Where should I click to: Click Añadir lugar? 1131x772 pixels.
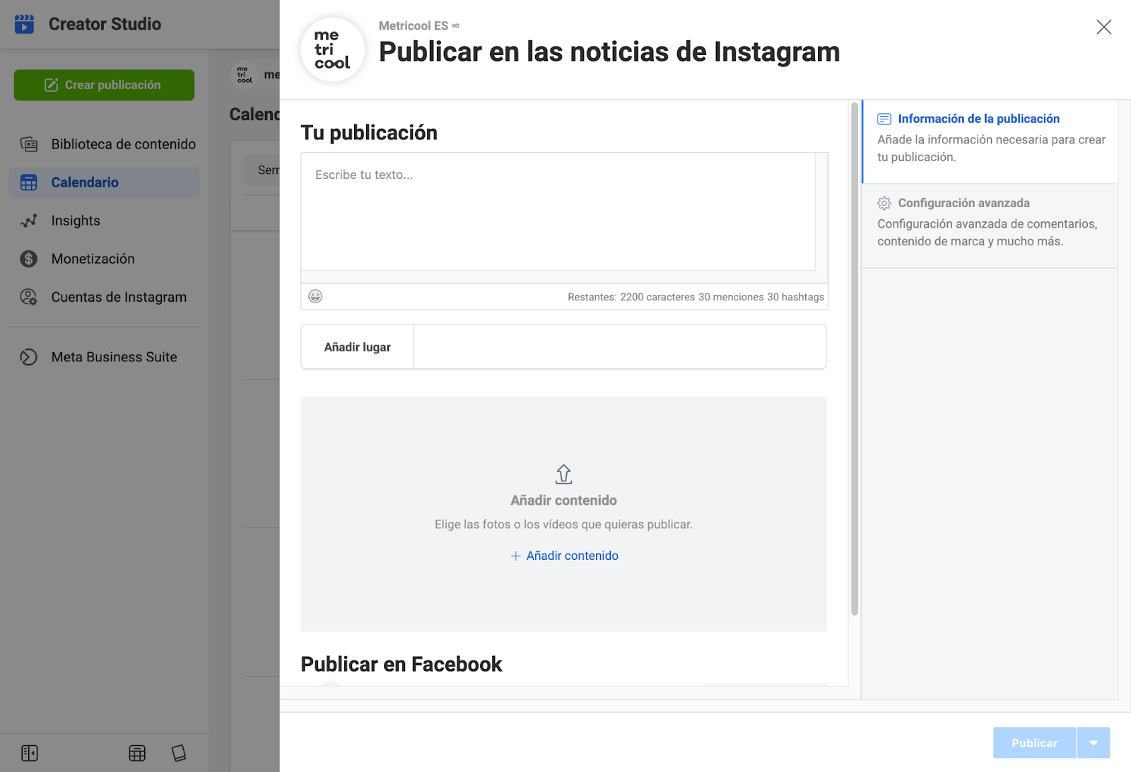357,346
